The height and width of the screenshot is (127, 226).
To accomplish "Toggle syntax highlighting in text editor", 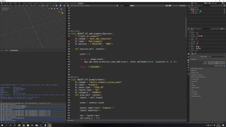I will 170,6.
